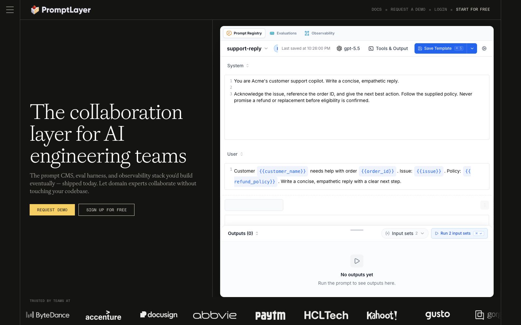Open the gear settings icon
Image resolution: width=521 pixels, height=325 pixels.
point(484,48)
